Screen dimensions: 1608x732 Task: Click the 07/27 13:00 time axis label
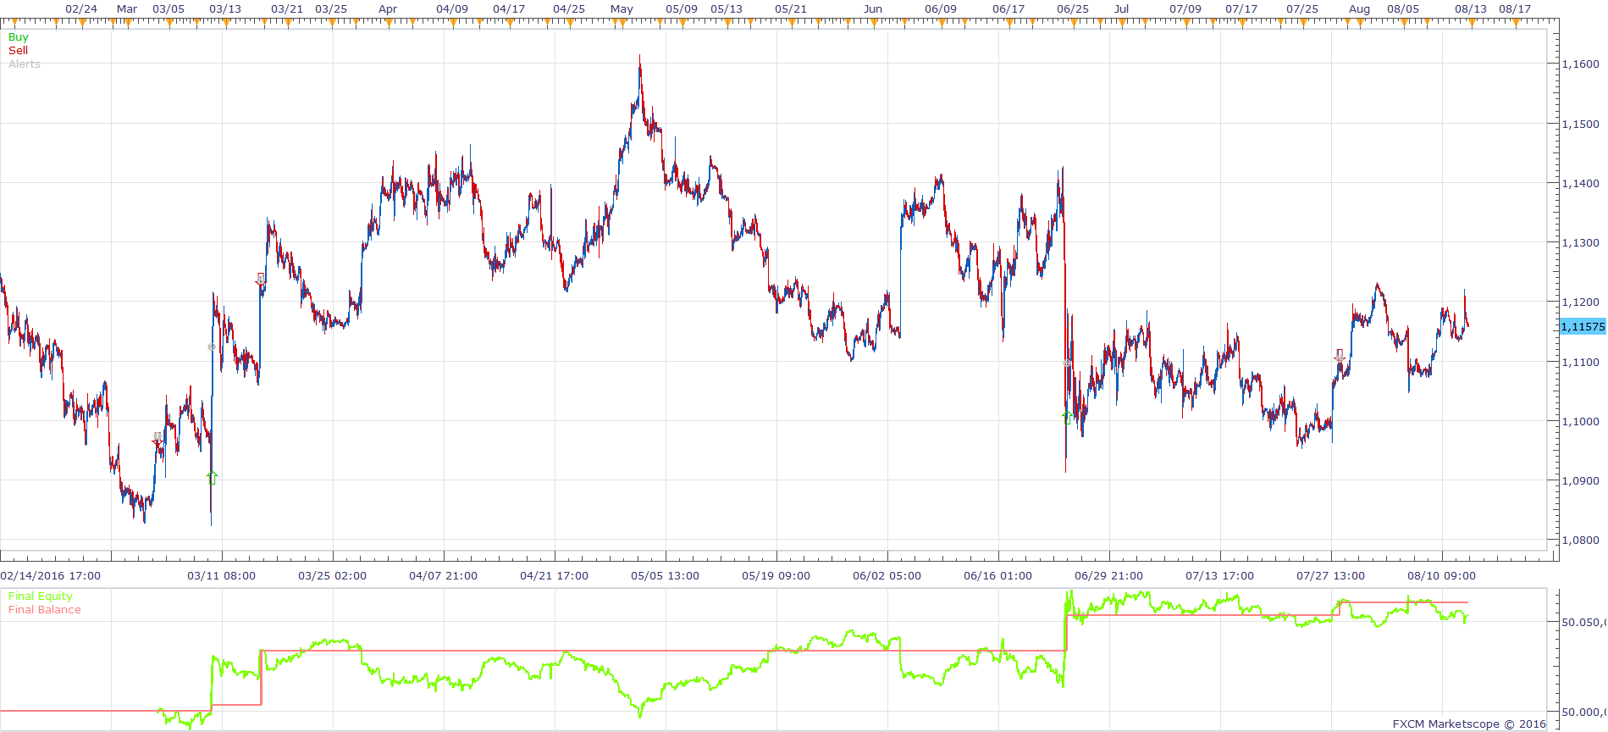click(1330, 576)
